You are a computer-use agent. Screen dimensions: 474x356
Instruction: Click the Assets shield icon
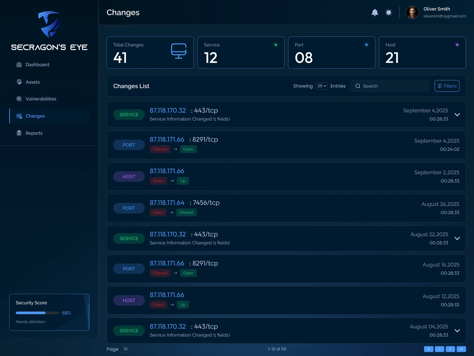click(x=19, y=82)
